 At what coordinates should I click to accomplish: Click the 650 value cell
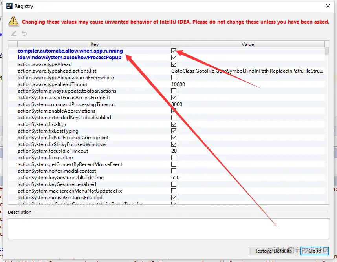point(176,177)
